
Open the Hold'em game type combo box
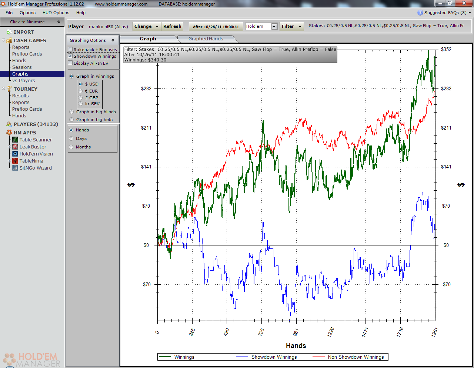click(x=261, y=26)
